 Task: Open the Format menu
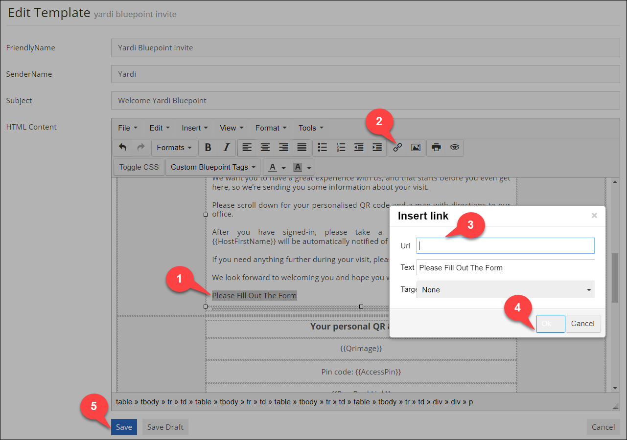(x=271, y=128)
